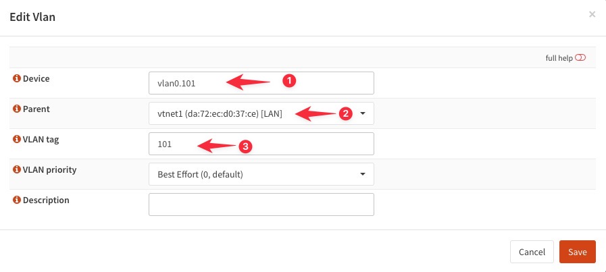Image resolution: width=606 pixels, height=272 pixels.
Task: Click the info icon beside Parent
Action: [17, 109]
